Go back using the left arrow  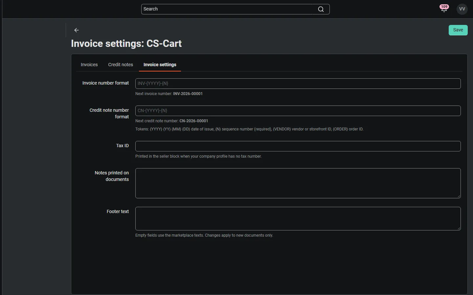(x=77, y=30)
